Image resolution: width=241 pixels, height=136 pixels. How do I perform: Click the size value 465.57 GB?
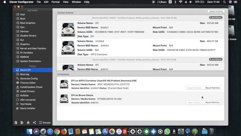point(212,41)
